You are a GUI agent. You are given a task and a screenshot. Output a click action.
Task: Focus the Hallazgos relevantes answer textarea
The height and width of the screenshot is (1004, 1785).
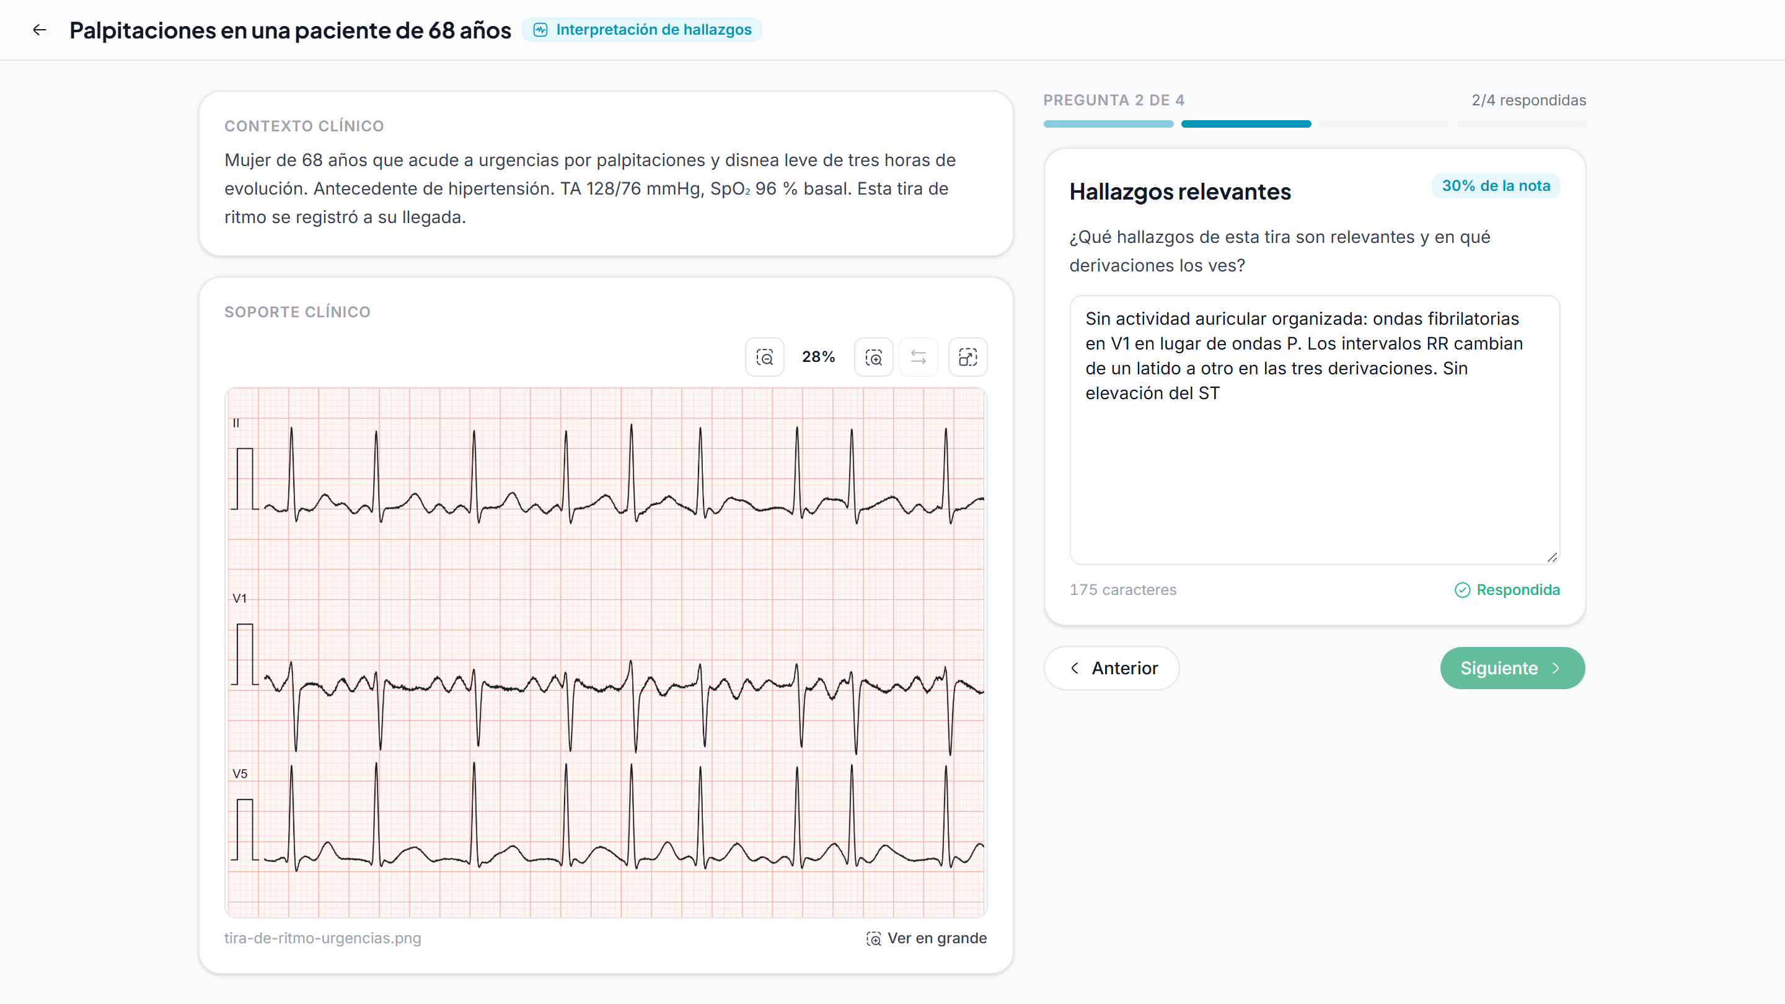coord(1315,430)
